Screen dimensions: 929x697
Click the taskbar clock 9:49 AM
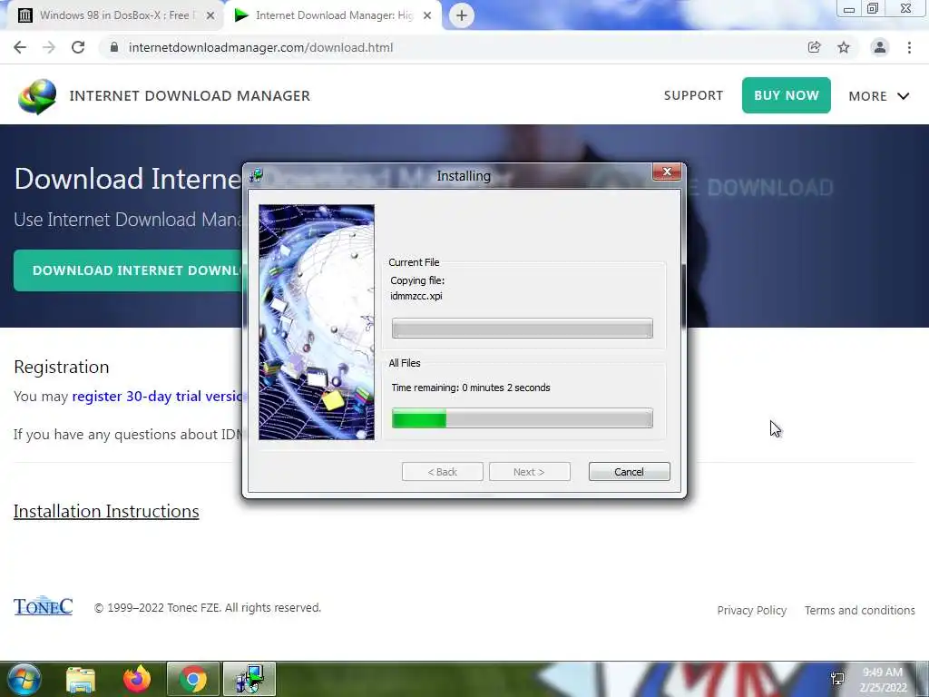883,672
